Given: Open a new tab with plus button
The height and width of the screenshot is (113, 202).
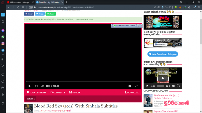Looking at the screenshot, I should (x=66, y=2).
